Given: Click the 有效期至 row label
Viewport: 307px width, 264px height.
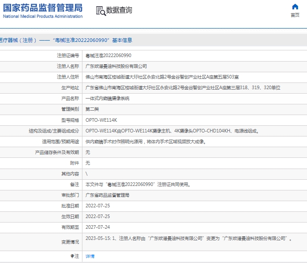Looking at the screenshot, I should pyautogui.click(x=70, y=227).
